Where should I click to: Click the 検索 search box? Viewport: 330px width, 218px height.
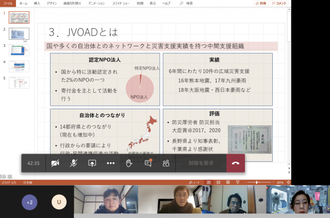[x=187, y=3]
